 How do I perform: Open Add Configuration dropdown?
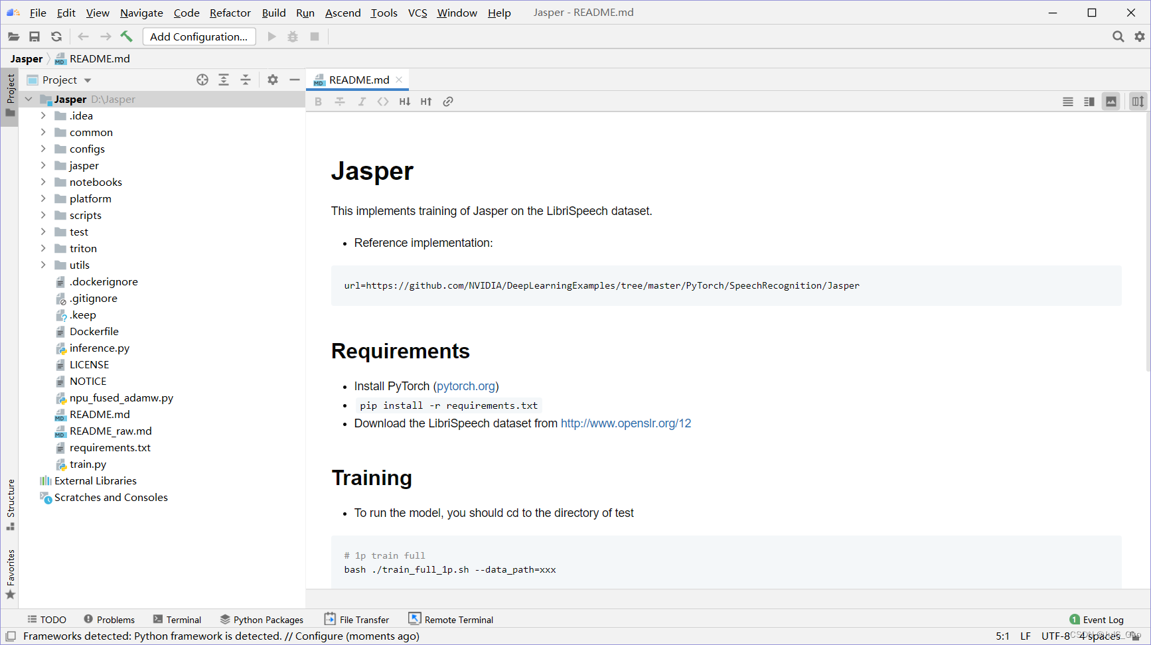pos(199,36)
